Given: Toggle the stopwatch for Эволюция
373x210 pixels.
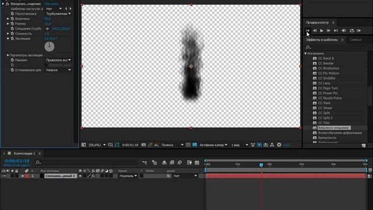Looking at the screenshot, I should 12,38.
